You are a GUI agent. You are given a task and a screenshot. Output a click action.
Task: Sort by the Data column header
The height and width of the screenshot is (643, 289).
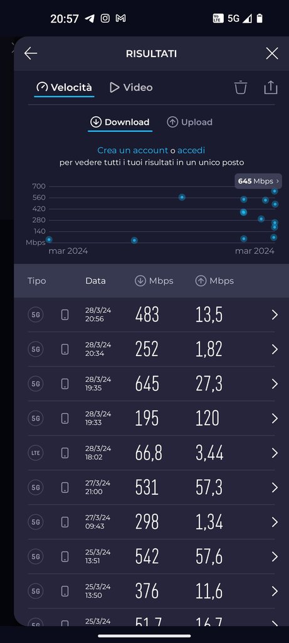[95, 281]
